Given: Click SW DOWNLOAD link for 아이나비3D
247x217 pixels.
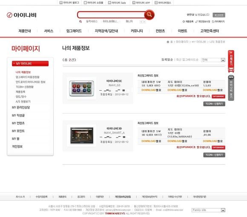Looking at the screenshot, I should 151,141.
